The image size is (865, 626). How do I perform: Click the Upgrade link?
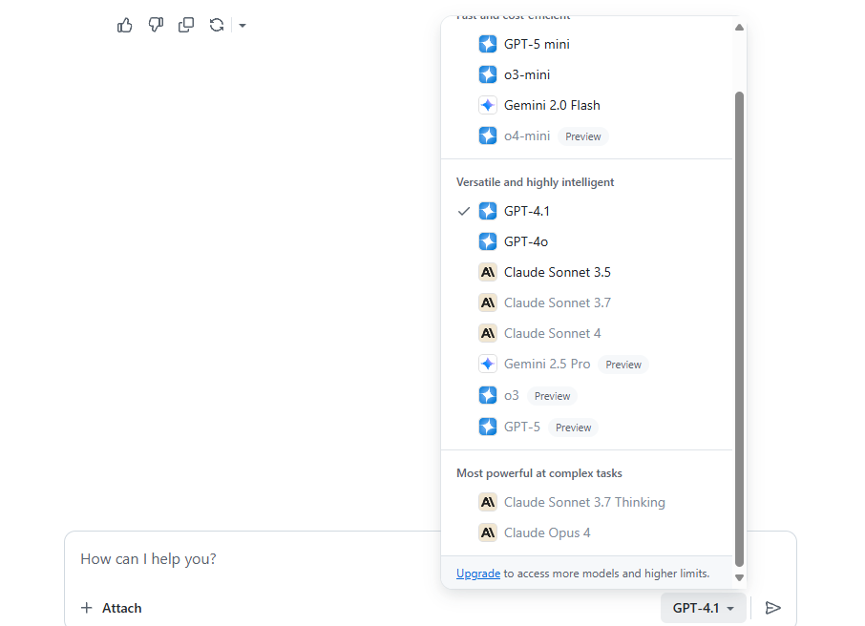(478, 574)
